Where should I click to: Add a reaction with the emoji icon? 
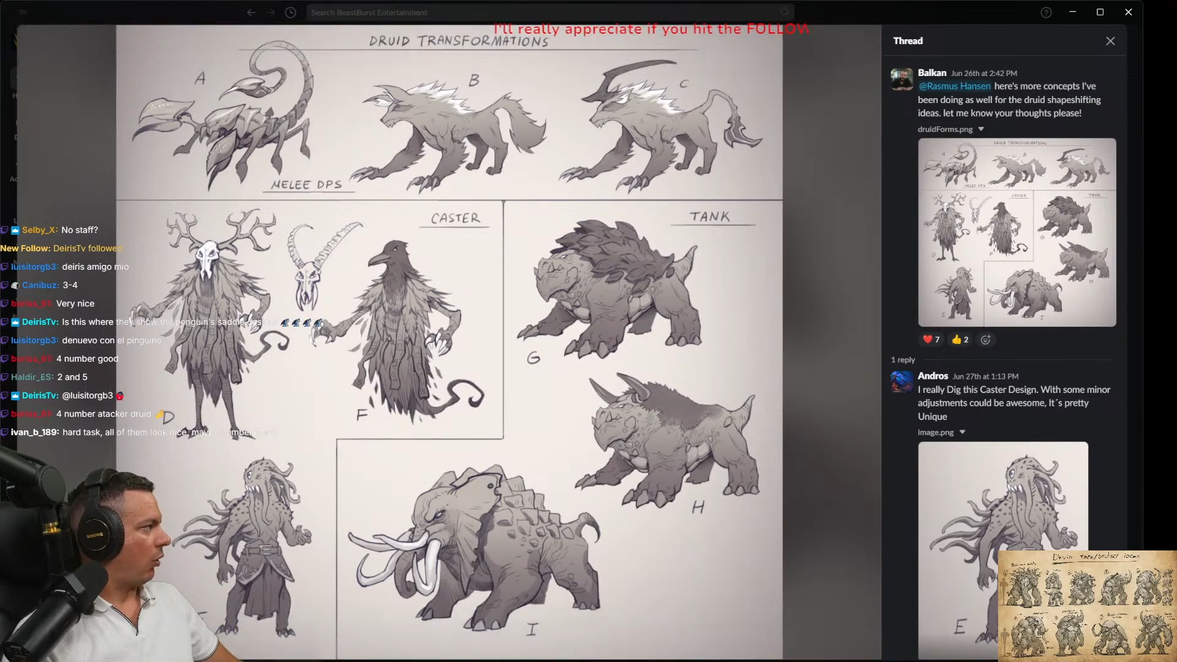pyautogui.click(x=985, y=340)
